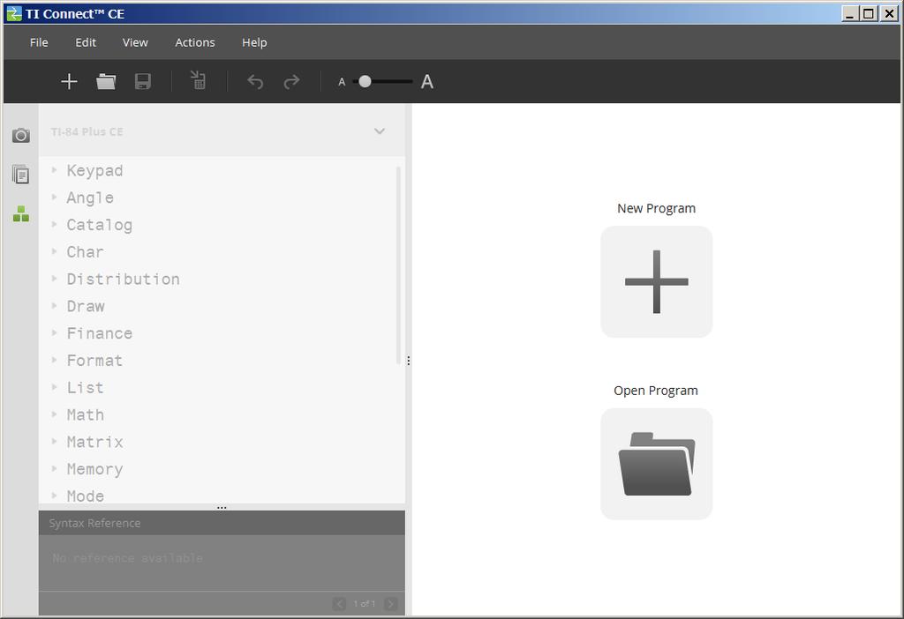Image resolution: width=904 pixels, height=619 pixels.
Task: Go to previous Syntax Reference page arrow
Action: (x=339, y=603)
